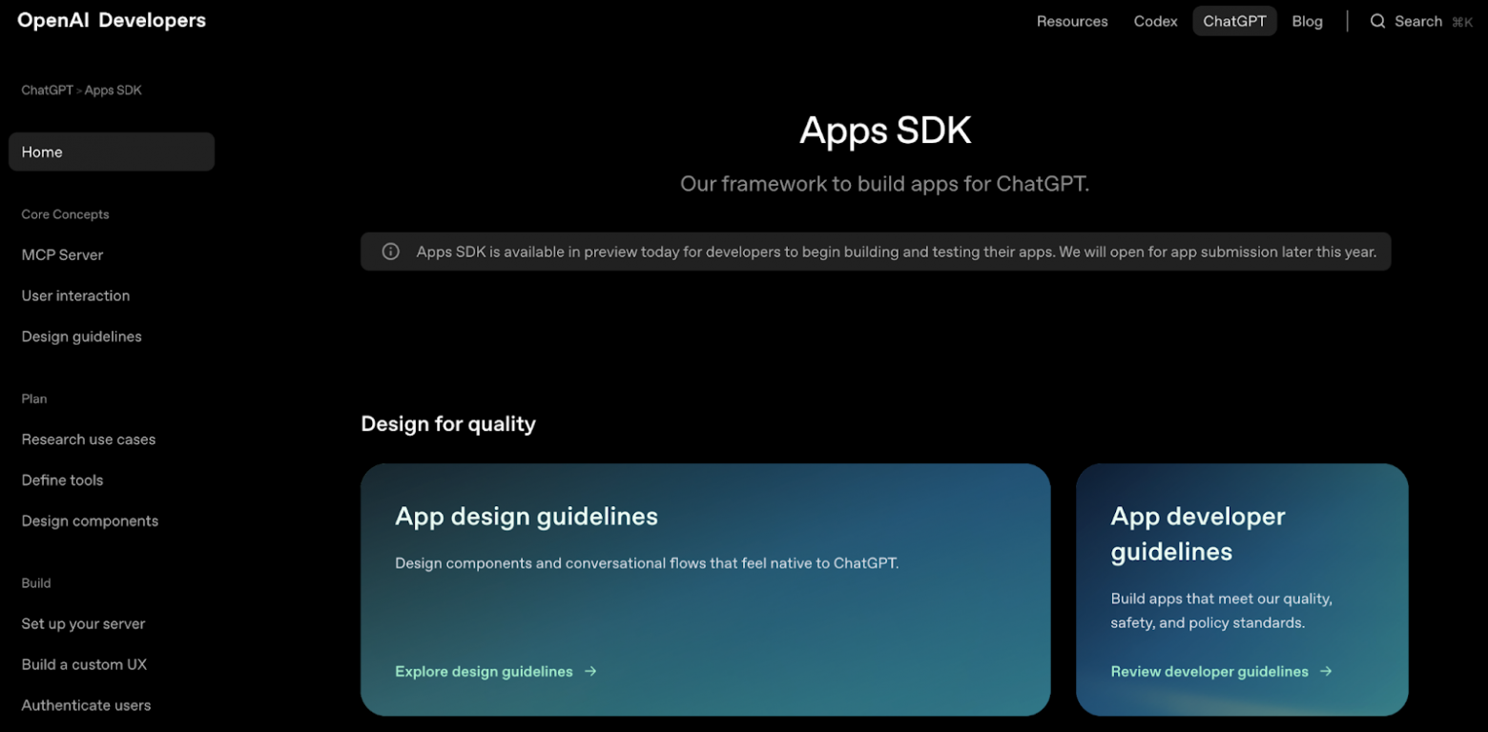
Task: Open the Define tools page
Action: 62,479
